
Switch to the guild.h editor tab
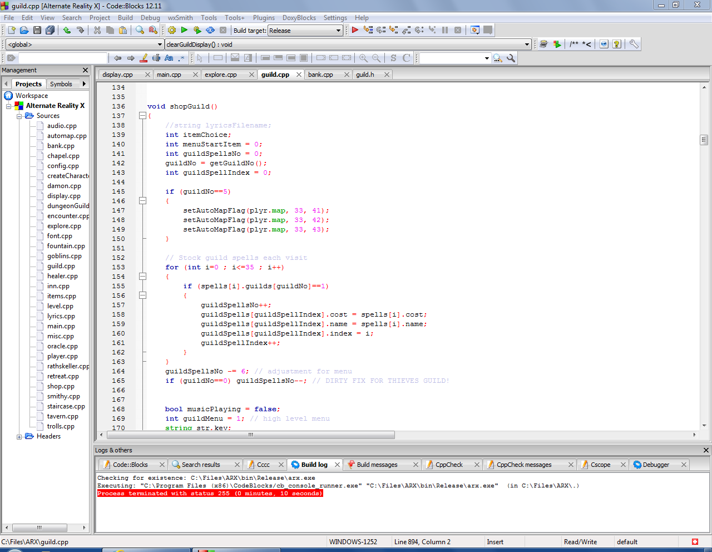pyautogui.click(x=365, y=75)
